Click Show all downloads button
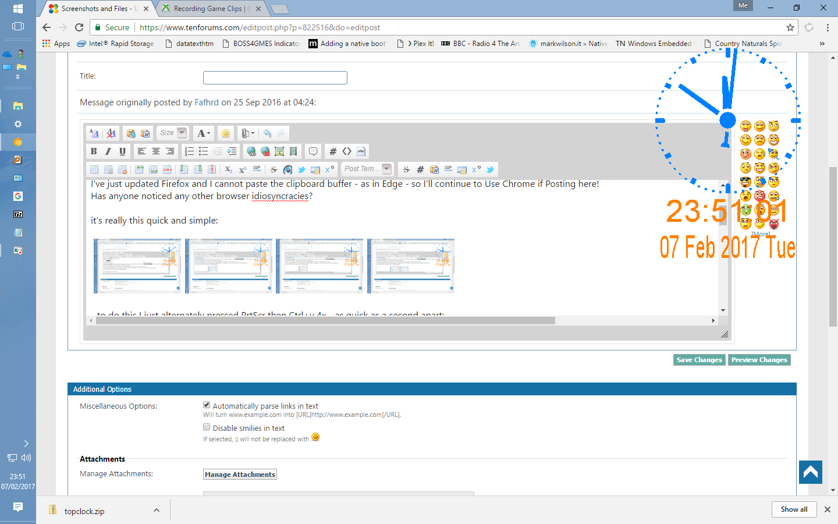 [x=794, y=509]
